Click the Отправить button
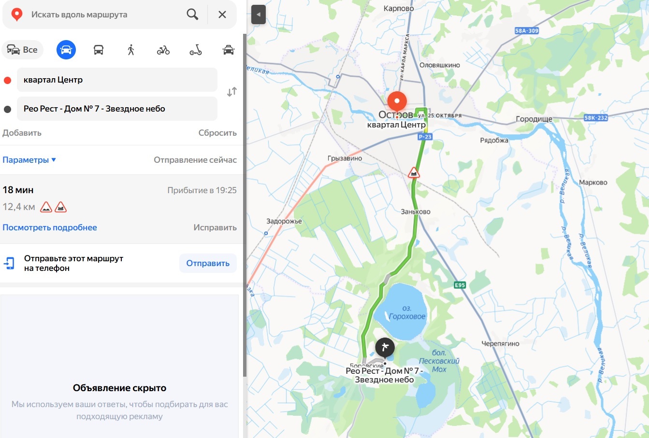This screenshot has width=649, height=438. coord(208,263)
